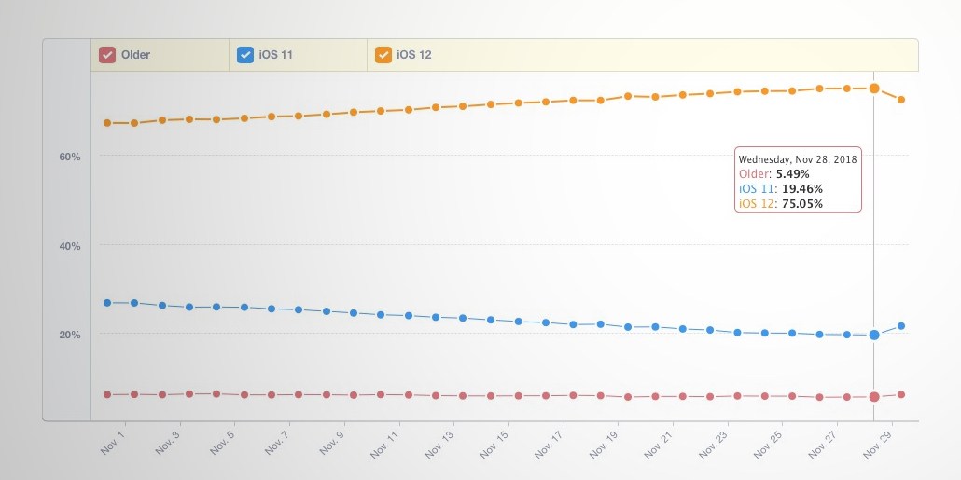Image resolution: width=961 pixels, height=480 pixels.
Task: Click the last iOS 12 data point after Nov. 29
Action: point(901,99)
